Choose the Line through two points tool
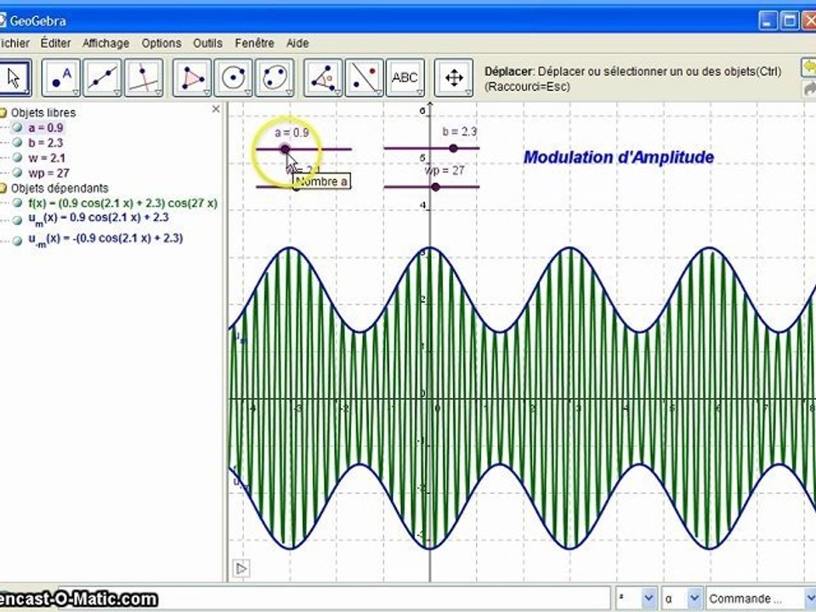This screenshot has width=816, height=612. [x=102, y=78]
